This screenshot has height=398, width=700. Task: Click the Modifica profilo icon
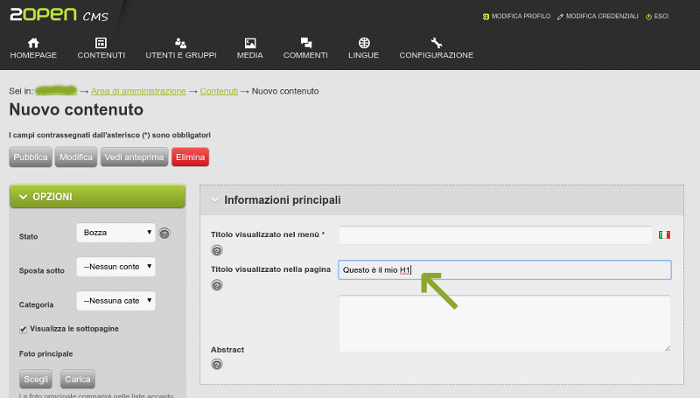tap(486, 17)
